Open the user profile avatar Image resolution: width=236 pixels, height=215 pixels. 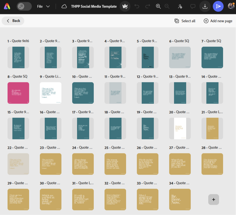click(231, 6)
